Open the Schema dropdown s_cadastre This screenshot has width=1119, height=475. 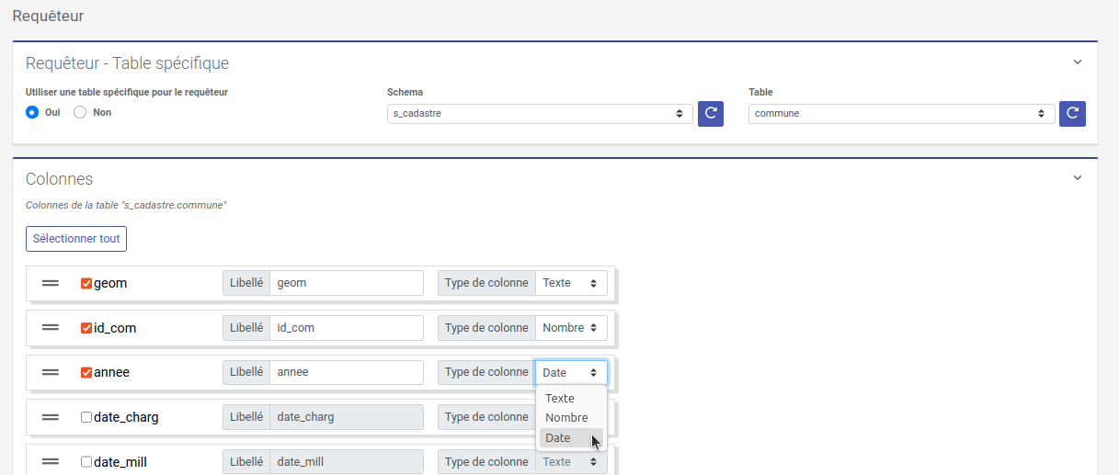[540, 114]
